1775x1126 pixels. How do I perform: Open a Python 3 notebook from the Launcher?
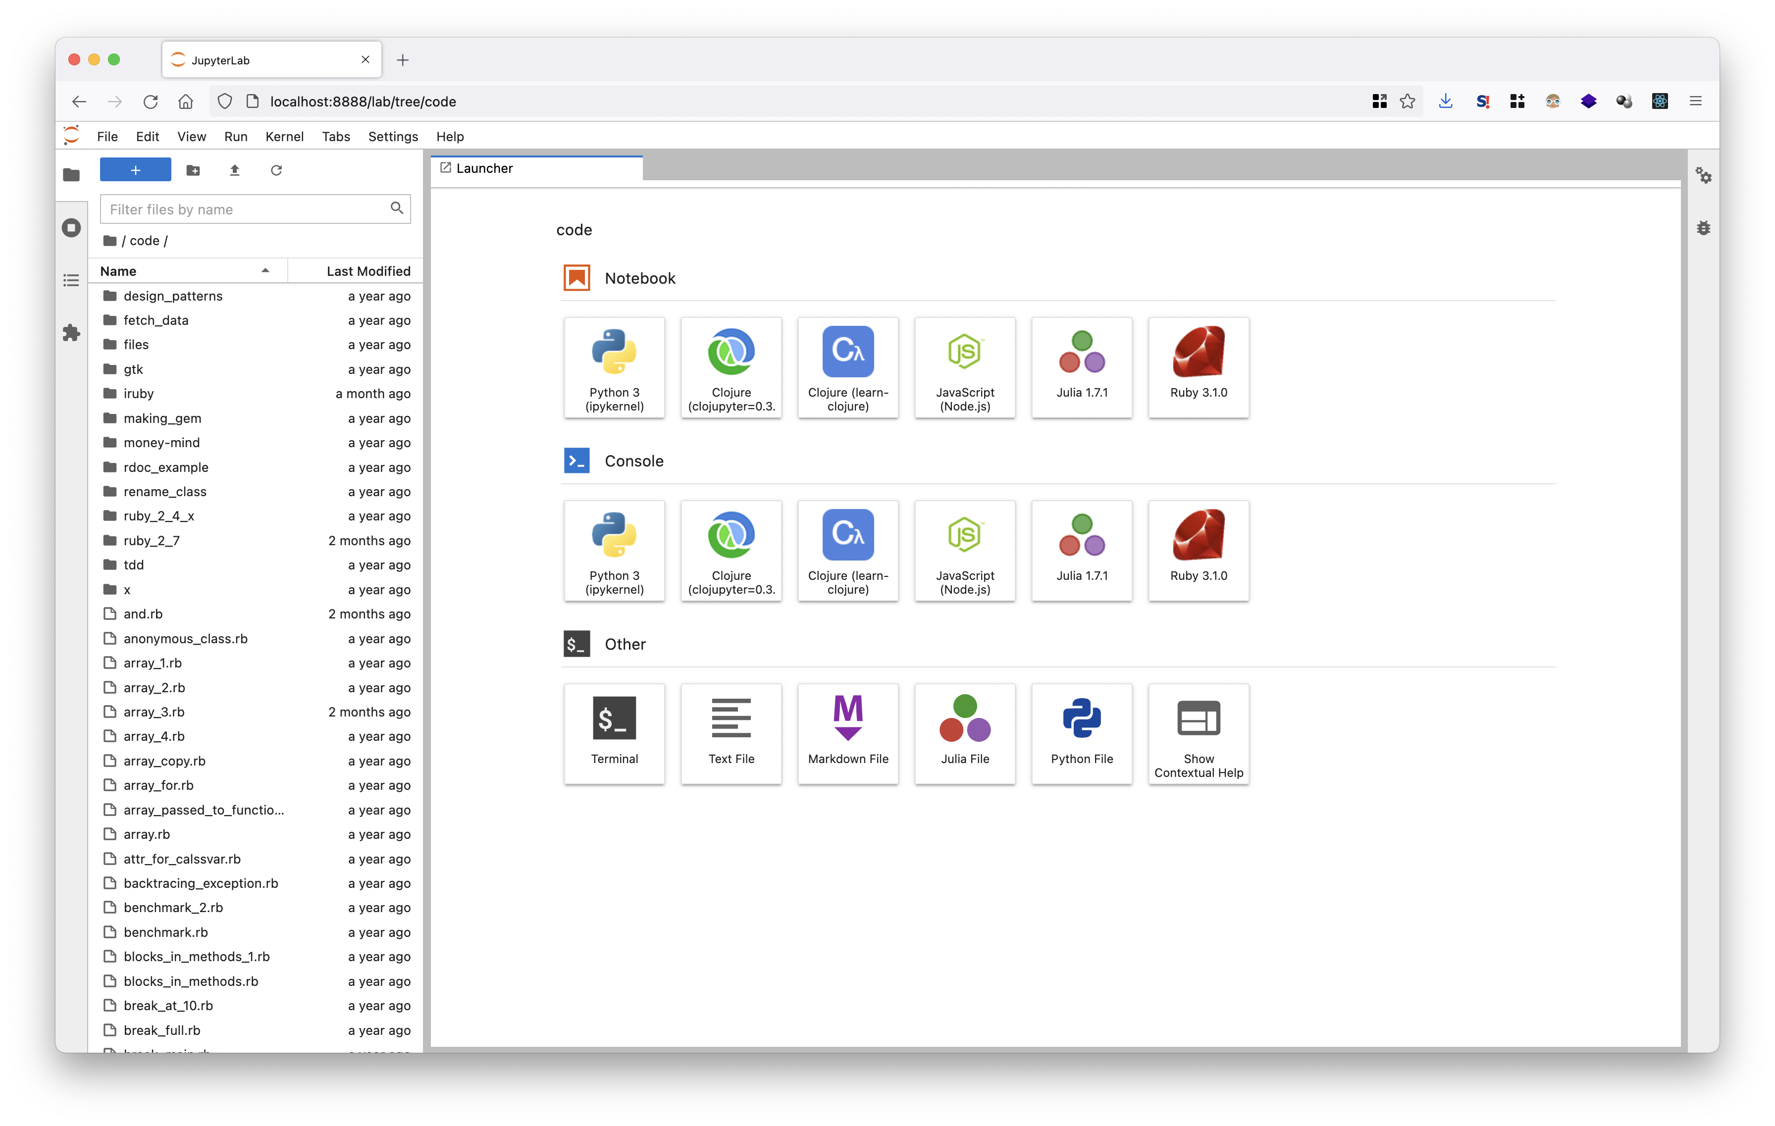pos(614,367)
